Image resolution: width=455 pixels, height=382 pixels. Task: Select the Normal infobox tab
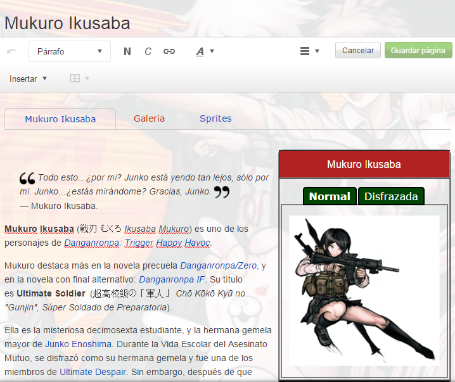330,196
